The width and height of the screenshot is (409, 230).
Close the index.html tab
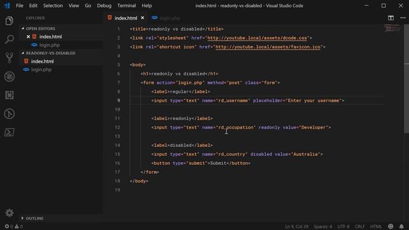[143, 18]
